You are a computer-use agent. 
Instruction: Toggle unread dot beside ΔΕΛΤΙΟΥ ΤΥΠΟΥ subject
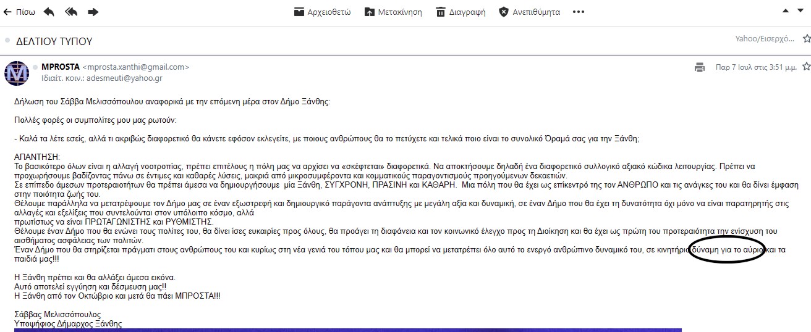coord(7,41)
